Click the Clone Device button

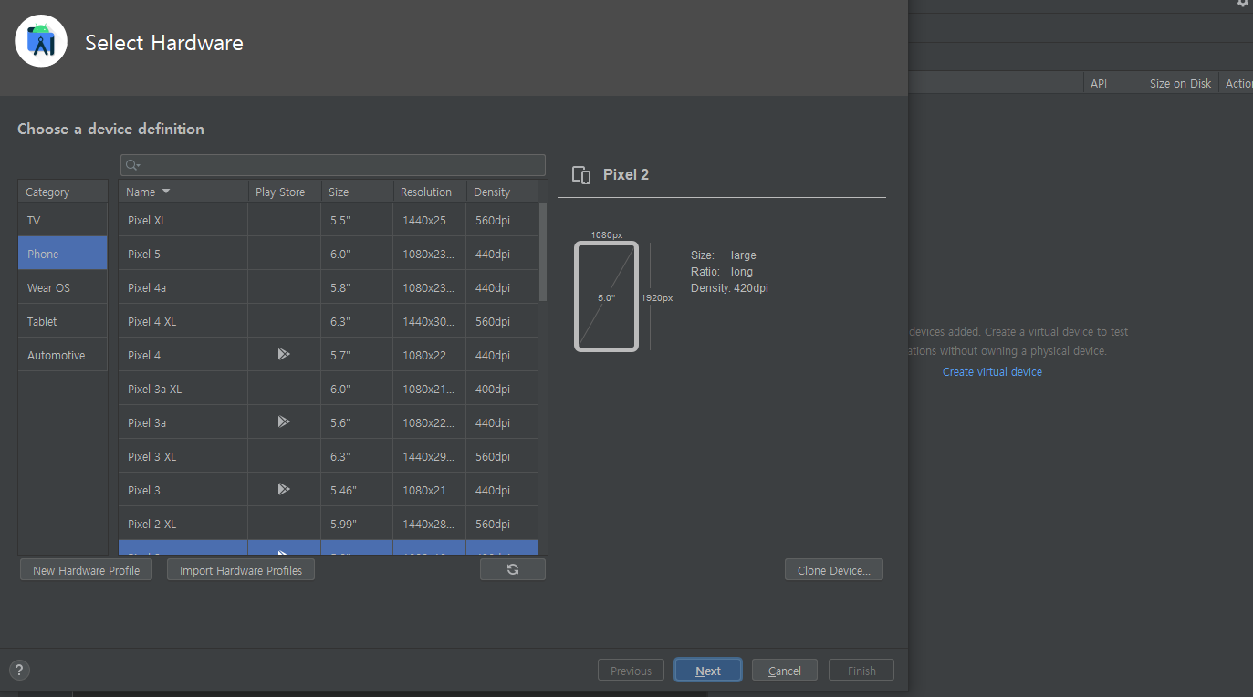[x=834, y=570]
